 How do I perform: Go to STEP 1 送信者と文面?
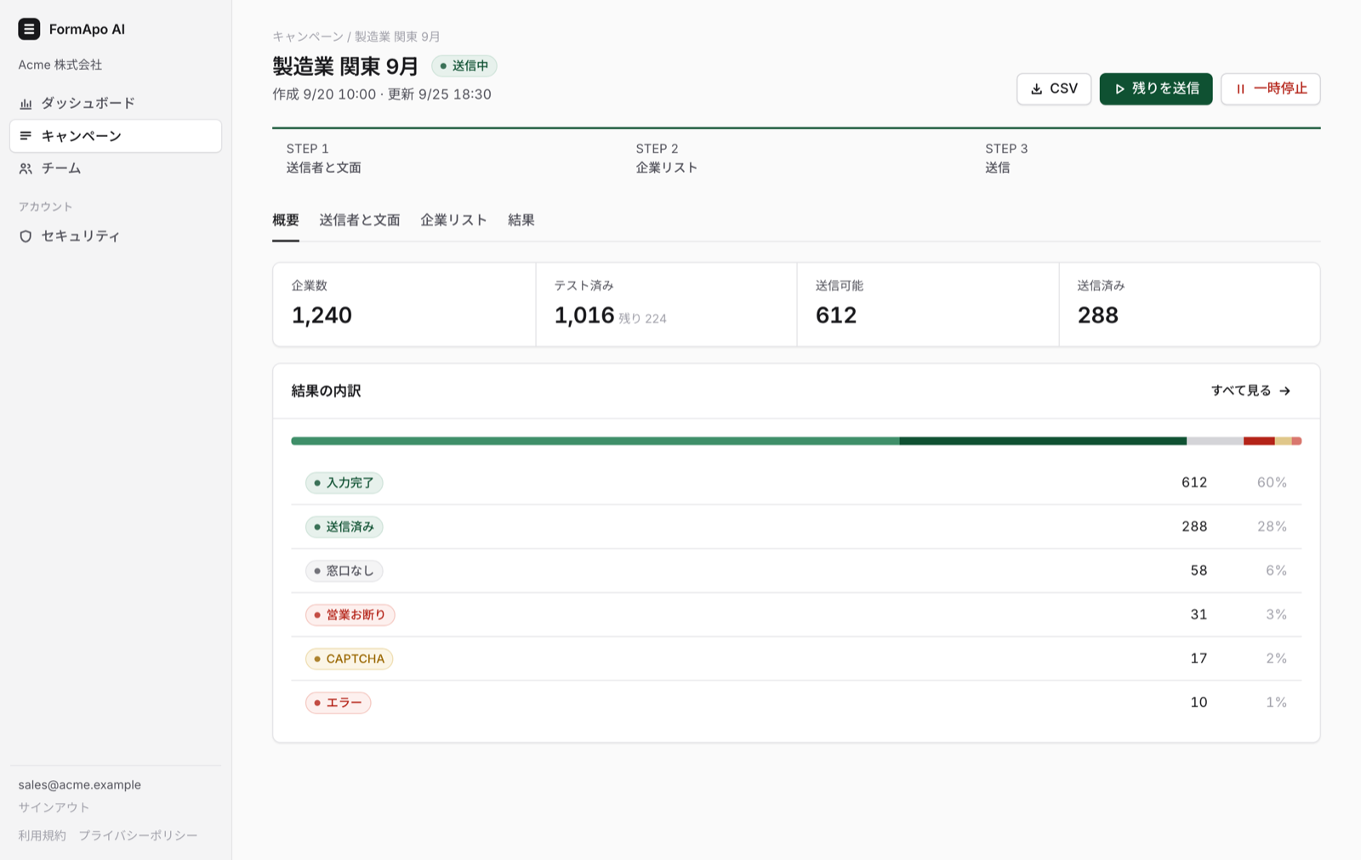447,158
